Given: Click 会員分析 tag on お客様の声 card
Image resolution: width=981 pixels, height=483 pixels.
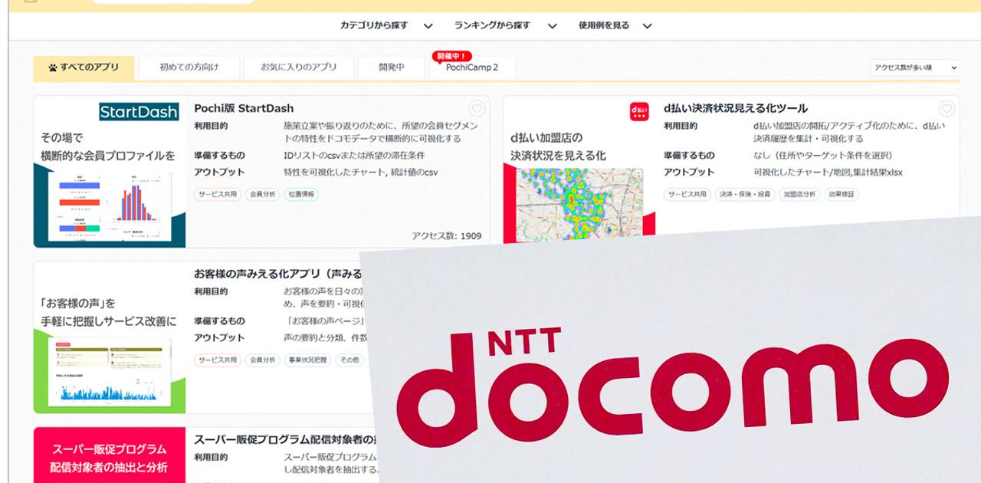Looking at the screenshot, I should [262, 360].
